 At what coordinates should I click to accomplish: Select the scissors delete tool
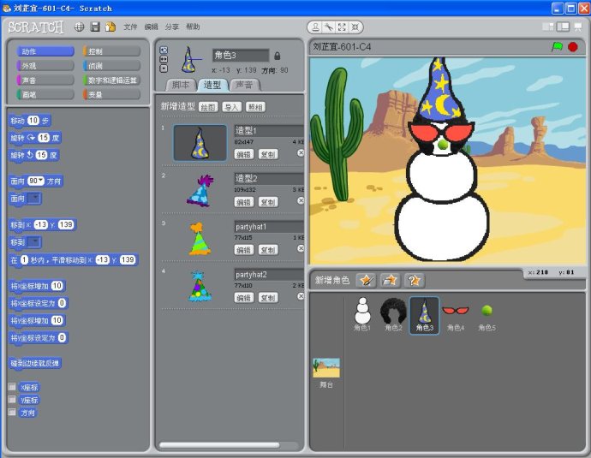pyautogui.click(x=328, y=27)
